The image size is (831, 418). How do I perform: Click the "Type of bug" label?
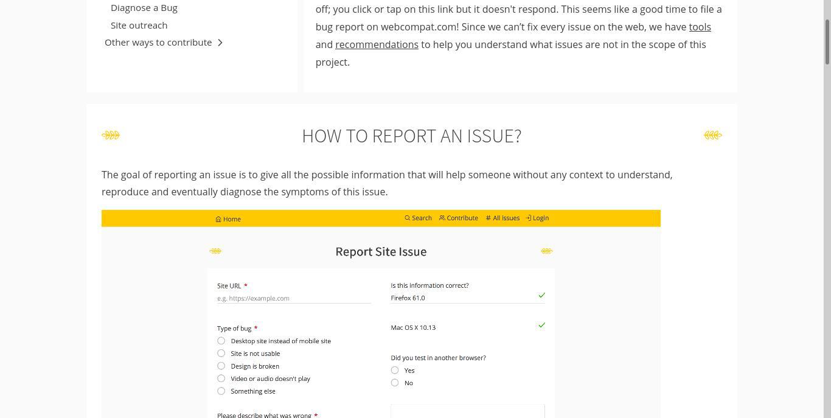(x=234, y=329)
